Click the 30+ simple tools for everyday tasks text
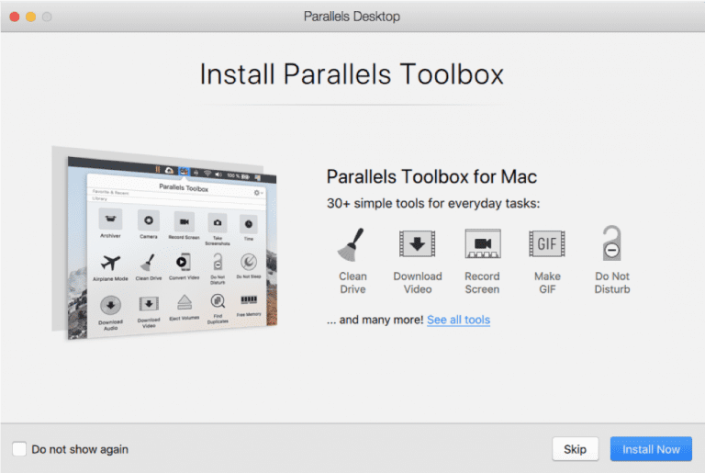Viewport: 705px width, 473px height. [433, 203]
